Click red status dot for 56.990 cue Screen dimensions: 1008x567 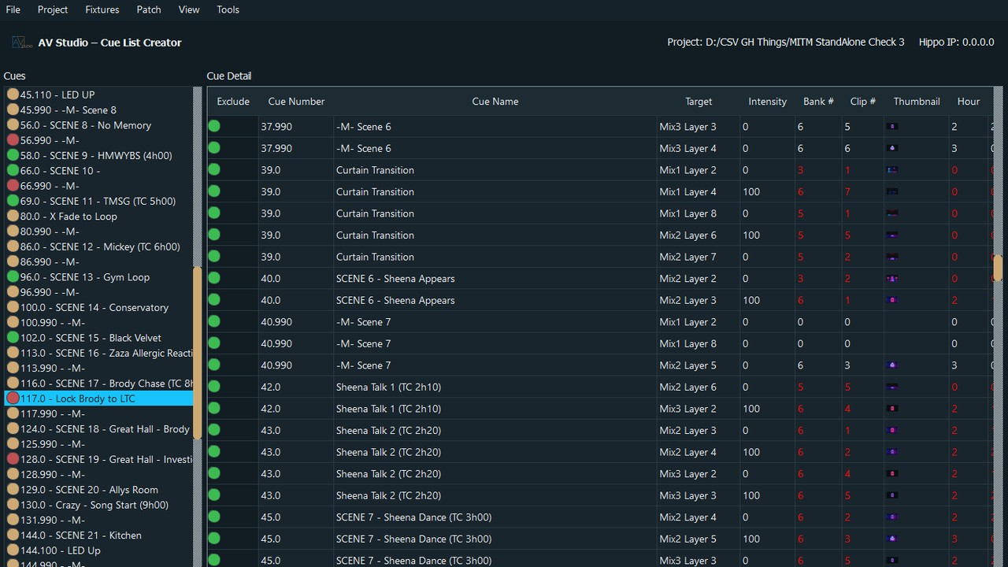point(13,140)
